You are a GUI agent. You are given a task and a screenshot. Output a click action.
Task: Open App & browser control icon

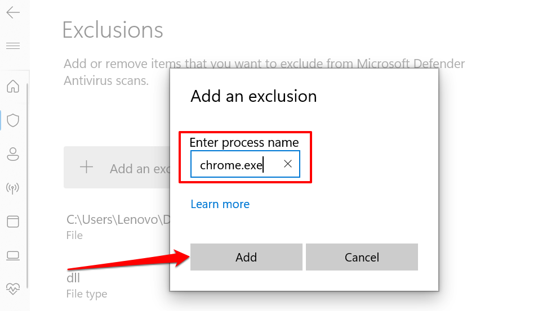(x=13, y=222)
